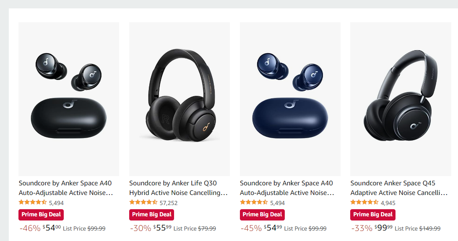Open Space Q45 headphones product image

tap(401, 99)
